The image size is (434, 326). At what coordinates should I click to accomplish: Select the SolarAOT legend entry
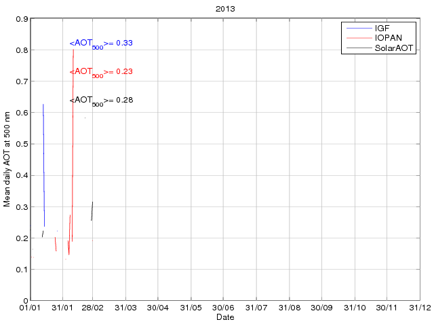(393, 48)
